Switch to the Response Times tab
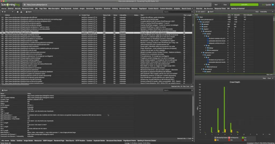The height and width of the screenshot is (144, 275). pos(220,8)
